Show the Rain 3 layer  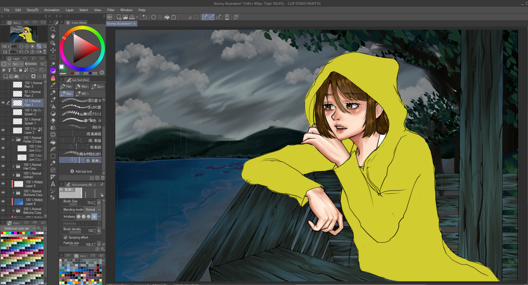point(3,85)
